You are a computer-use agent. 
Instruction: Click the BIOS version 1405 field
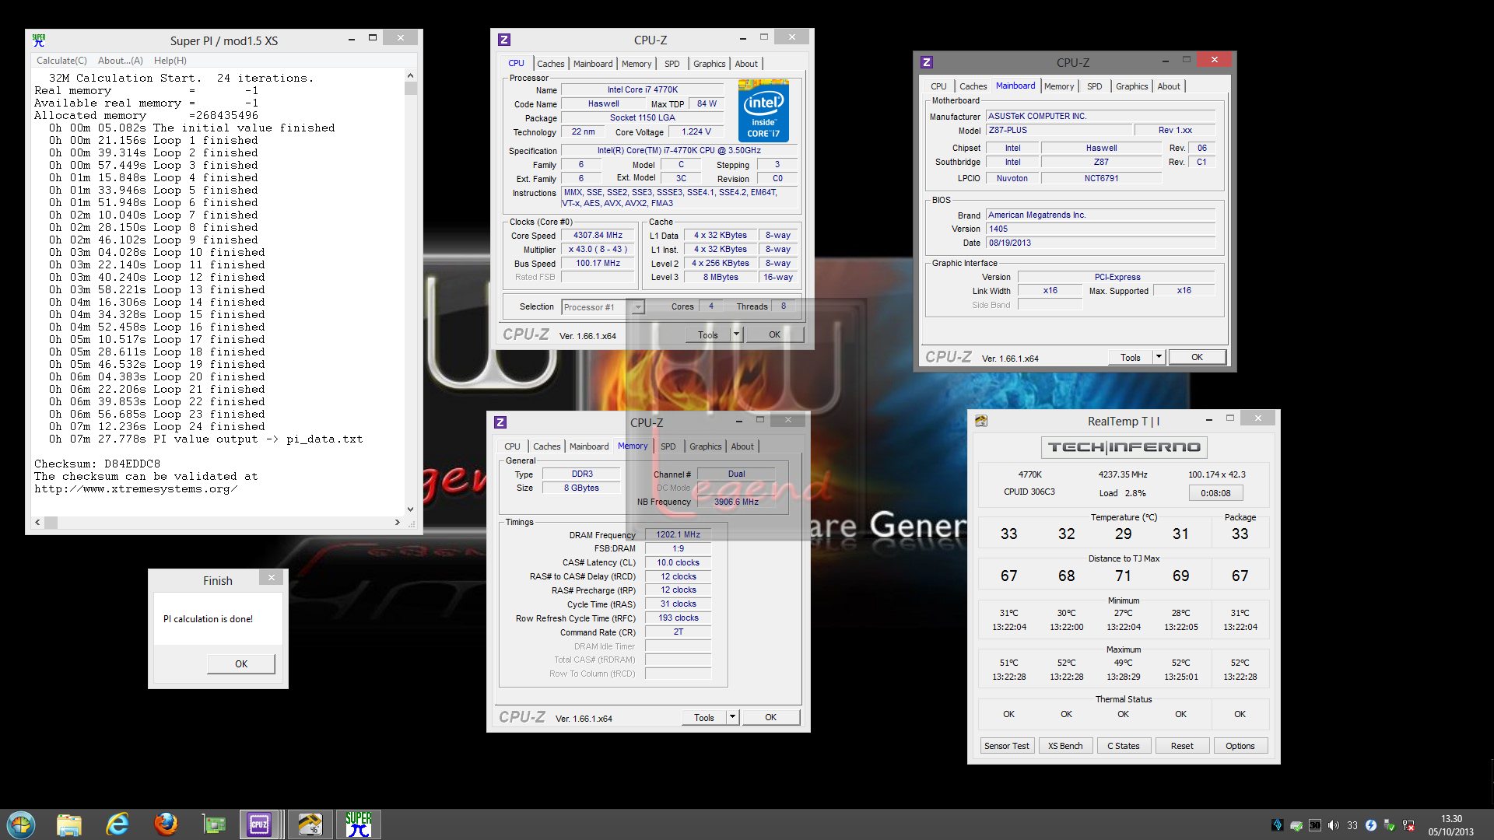(x=1101, y=229)
